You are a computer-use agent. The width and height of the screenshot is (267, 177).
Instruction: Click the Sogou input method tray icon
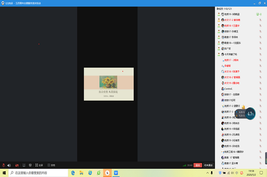pos(242,173)
